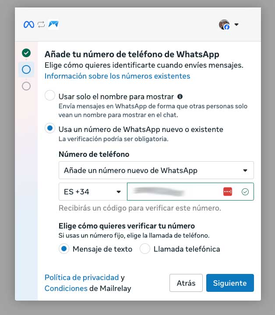Select the last gray step circle
This screenshot has width=275, height=315.
(26, 86)
